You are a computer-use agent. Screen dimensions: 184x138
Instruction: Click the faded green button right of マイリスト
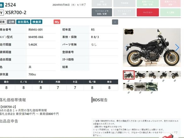point(170,12)
